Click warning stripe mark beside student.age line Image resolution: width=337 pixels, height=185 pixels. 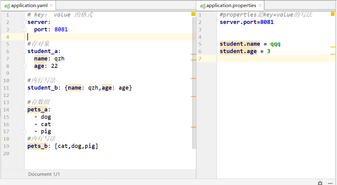click(x=333, y=54)
